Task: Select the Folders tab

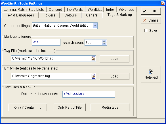Action: tap(49, 15)
